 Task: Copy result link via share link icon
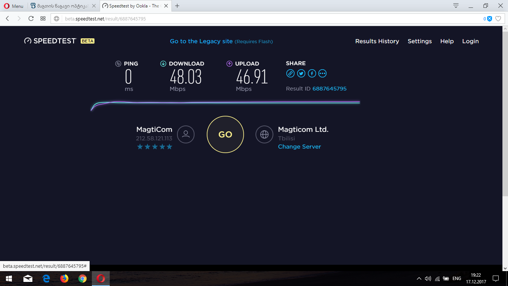click(290, 73)
